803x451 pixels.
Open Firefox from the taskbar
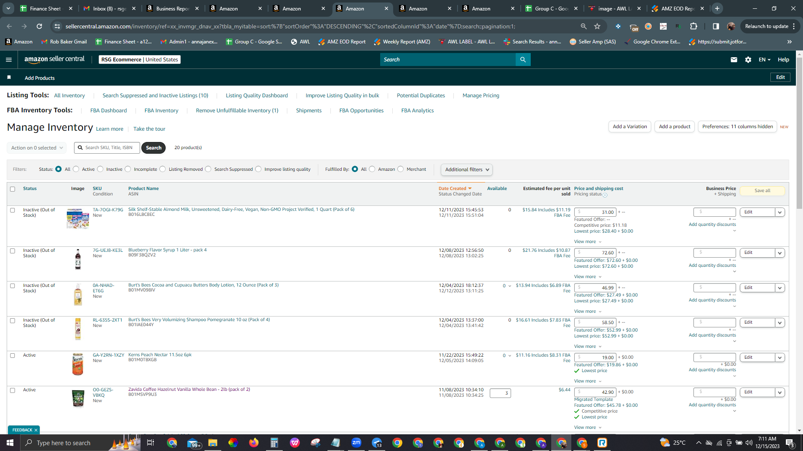click(254, 443)
